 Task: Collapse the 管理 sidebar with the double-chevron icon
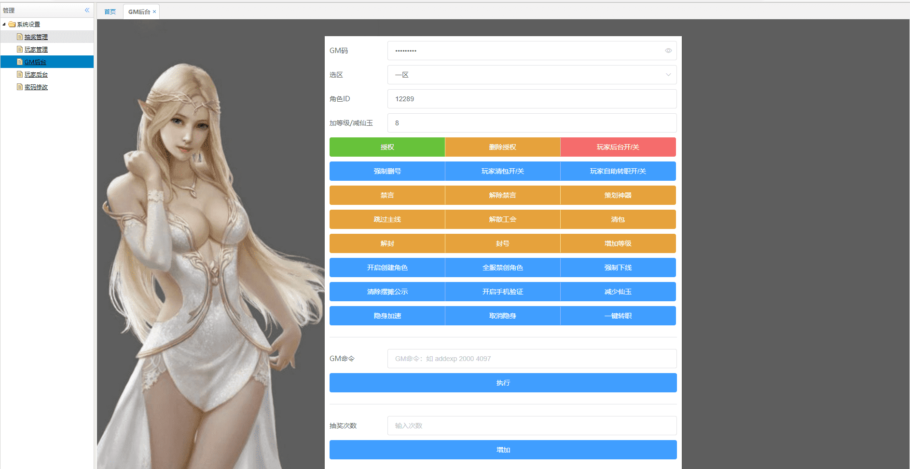pos(87,10)
